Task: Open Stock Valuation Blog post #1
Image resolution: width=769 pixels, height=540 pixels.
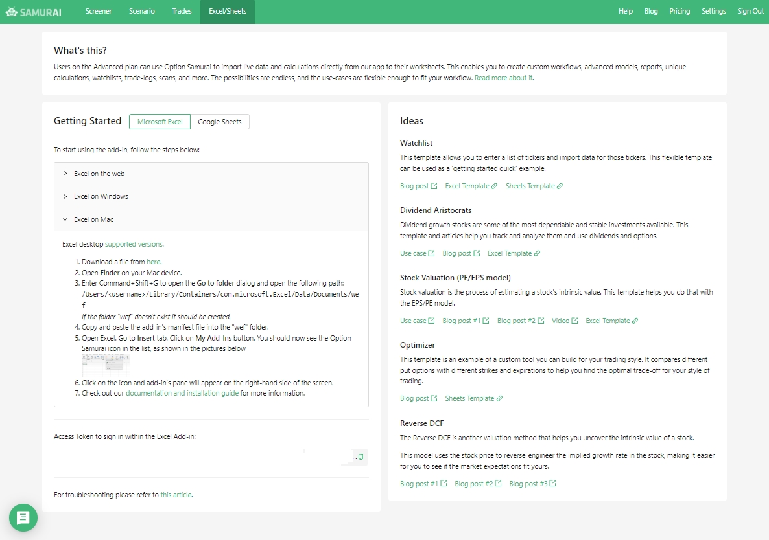Action: (x=466, y=321)
